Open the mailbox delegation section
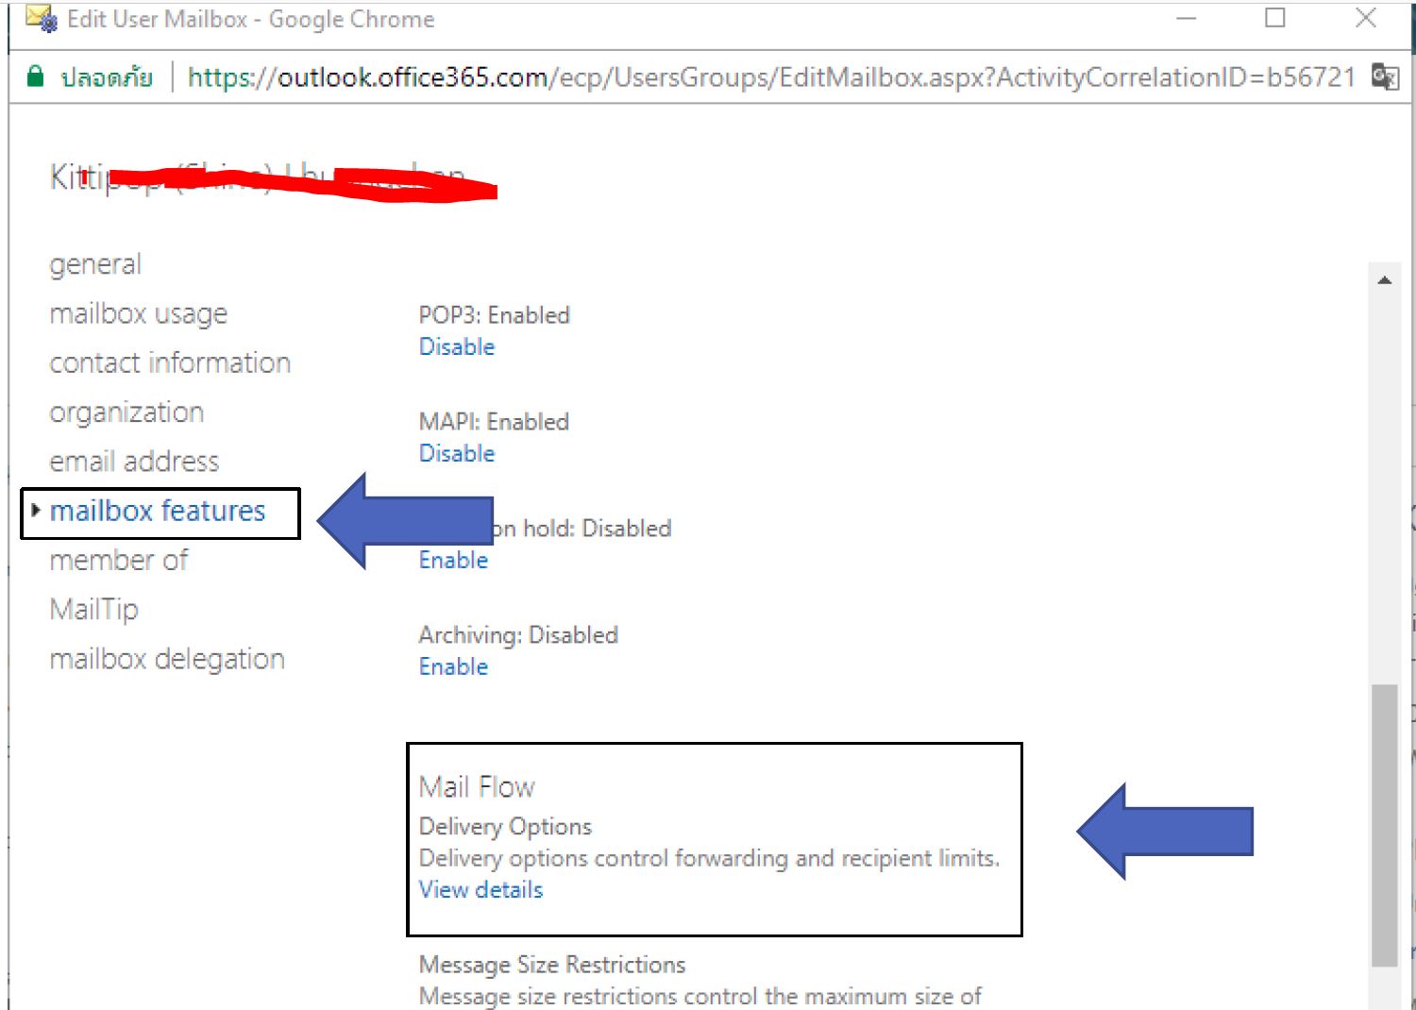Viewport: 1416px width, 1010px height. pos(167,659)
